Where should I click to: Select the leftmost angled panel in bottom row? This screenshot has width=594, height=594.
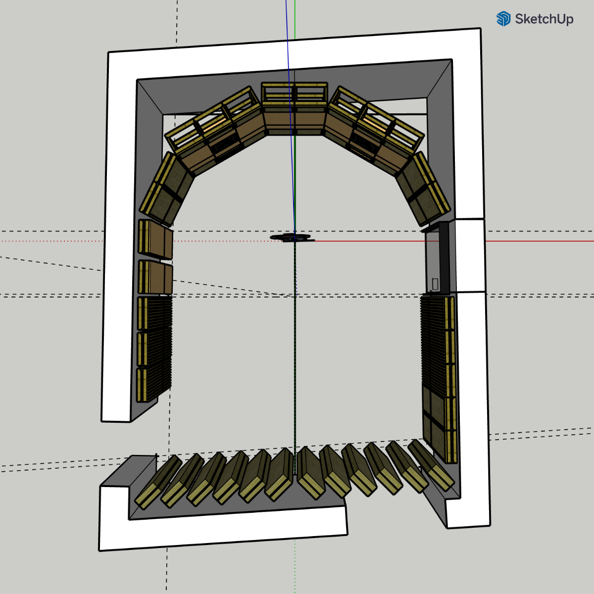point(158,483)
